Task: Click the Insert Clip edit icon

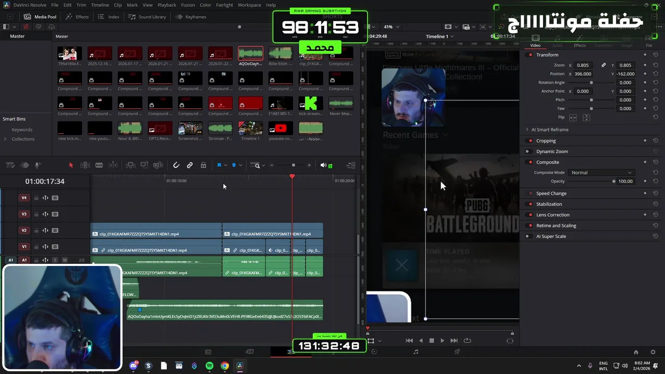Action: [130, 165]
